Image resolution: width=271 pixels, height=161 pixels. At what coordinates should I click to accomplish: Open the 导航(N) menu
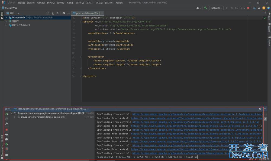(x=41, y=3)
